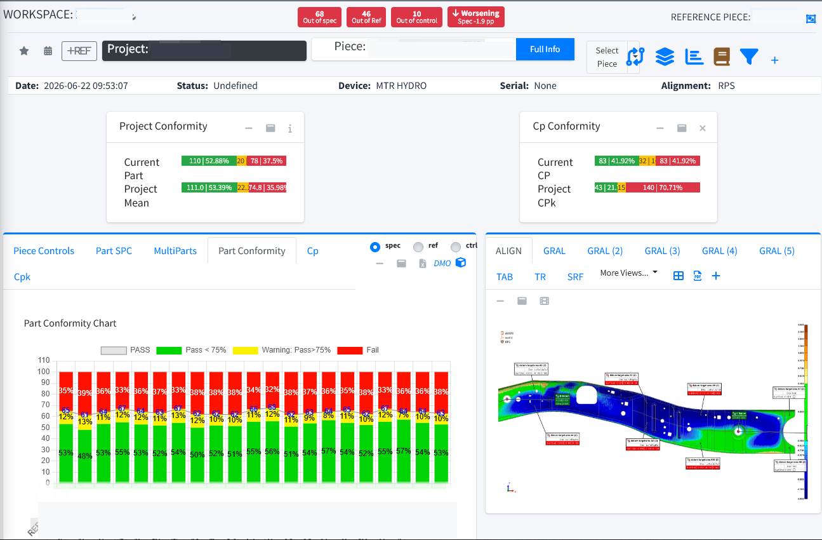Click the blue filter funnel icon
This screenshot has width=822, height=540.
point(749,57)
